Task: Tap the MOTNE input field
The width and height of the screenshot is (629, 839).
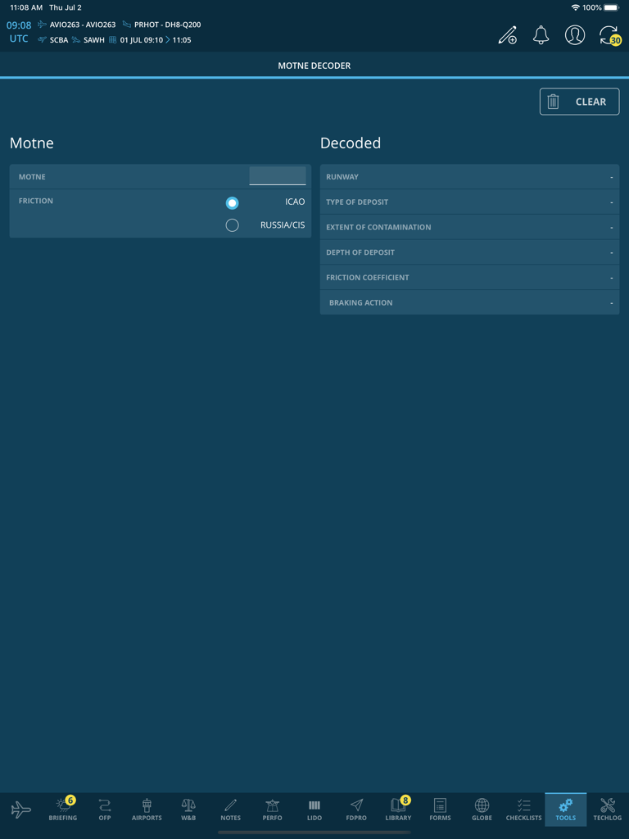Action: [x=278, y=176]
